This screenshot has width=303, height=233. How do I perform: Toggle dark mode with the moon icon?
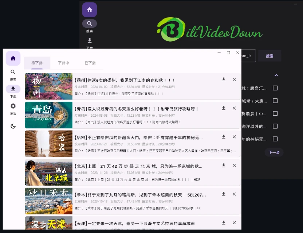point(13,126)
